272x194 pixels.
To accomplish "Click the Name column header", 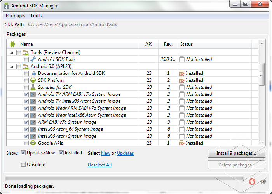I will point(73,44).
